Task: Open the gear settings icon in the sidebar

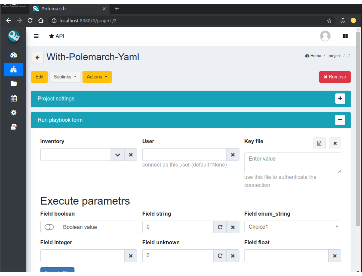Action: pos(14,112)
